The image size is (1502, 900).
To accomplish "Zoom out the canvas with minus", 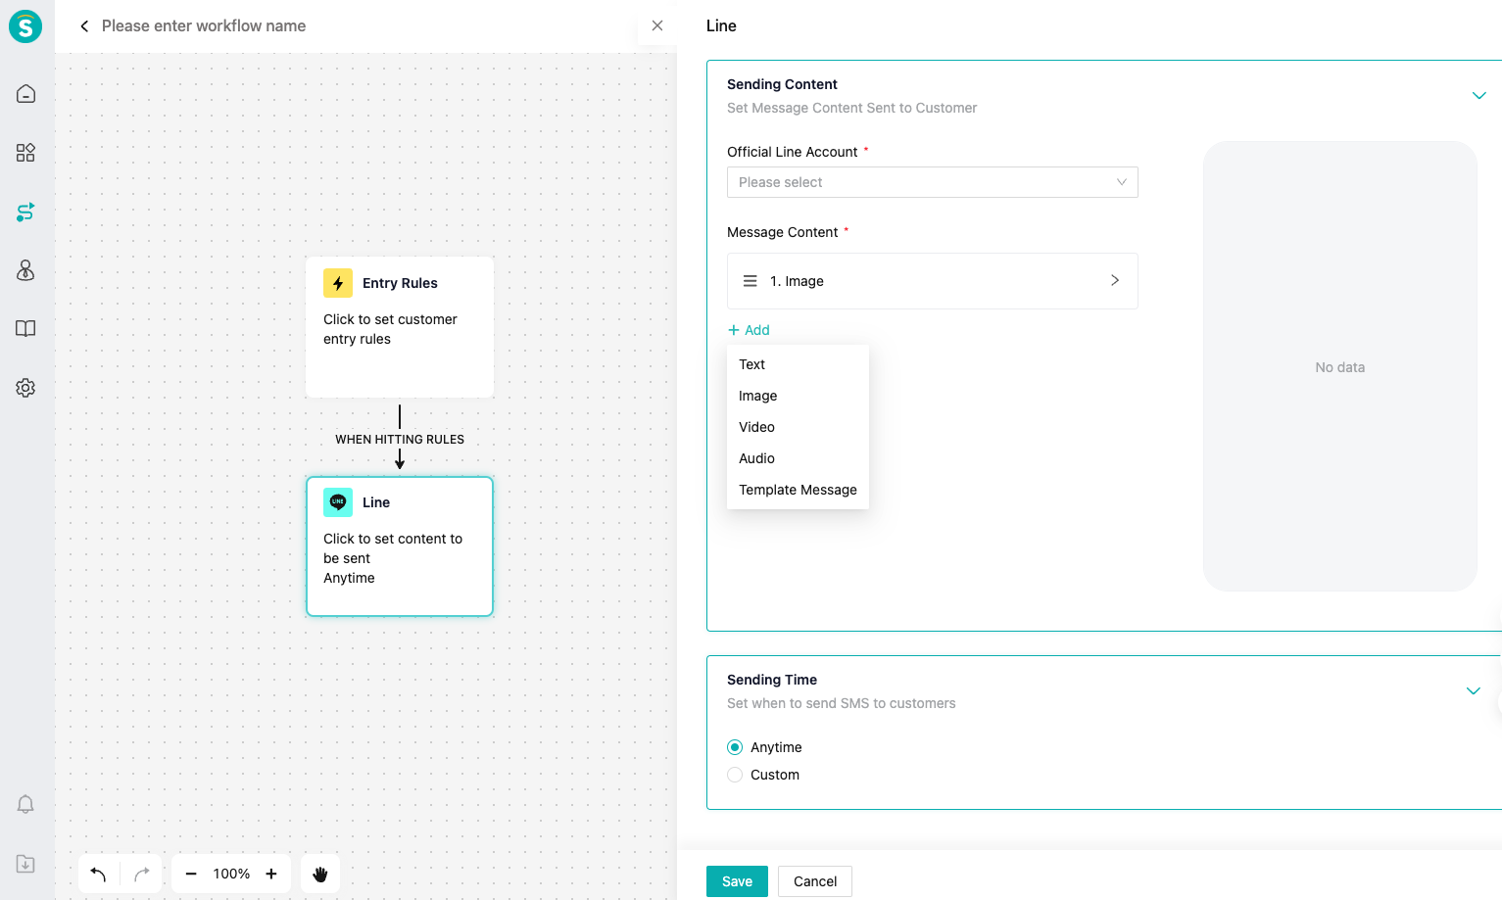I will coord(191,874).
